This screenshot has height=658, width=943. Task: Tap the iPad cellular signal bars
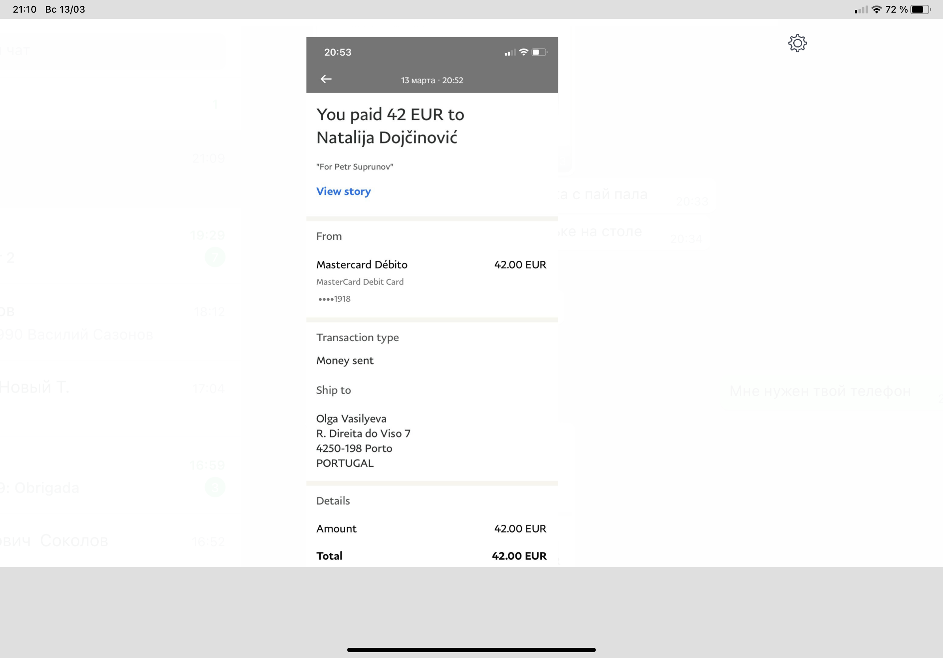861,10
